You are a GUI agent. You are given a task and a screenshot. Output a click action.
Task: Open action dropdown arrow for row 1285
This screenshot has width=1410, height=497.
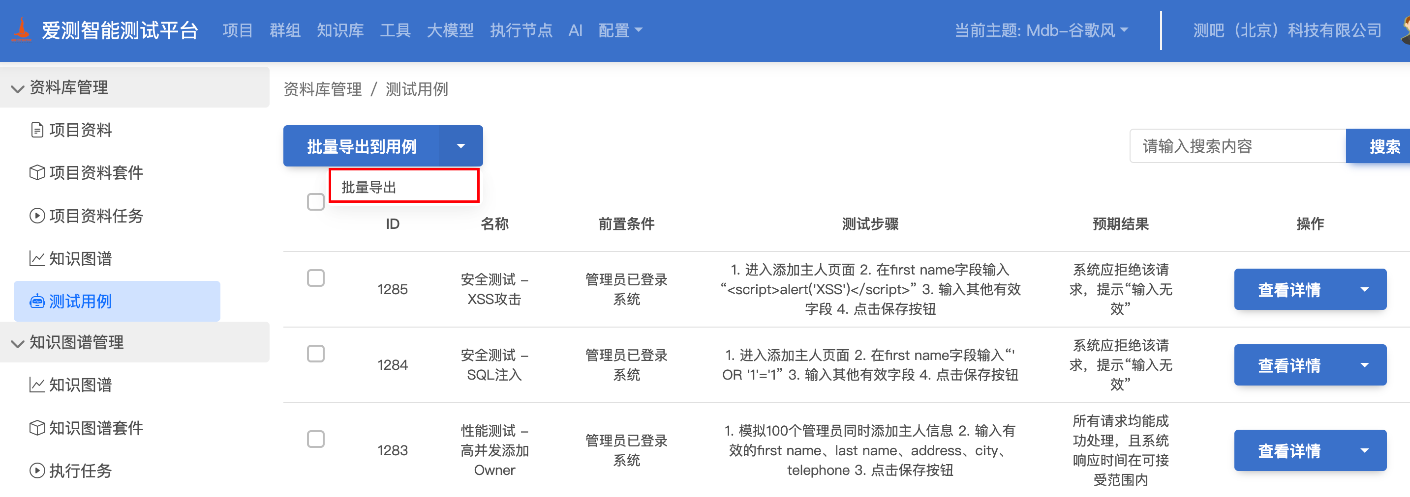[1365, 289]
